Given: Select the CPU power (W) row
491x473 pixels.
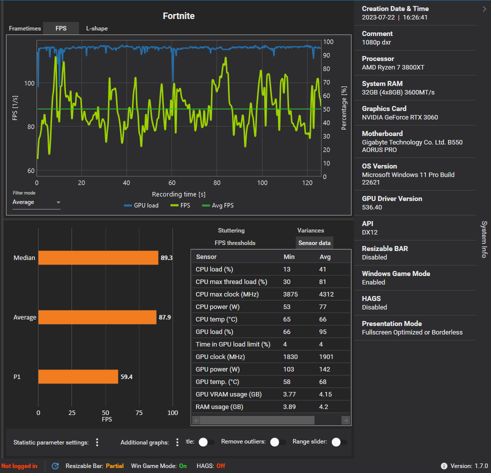Looking at the screenshot, I should click(x=271, y=307).
